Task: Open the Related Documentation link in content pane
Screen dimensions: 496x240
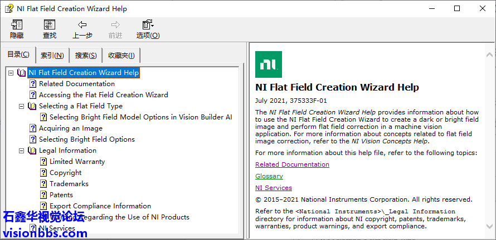Action: click(292, 164)
